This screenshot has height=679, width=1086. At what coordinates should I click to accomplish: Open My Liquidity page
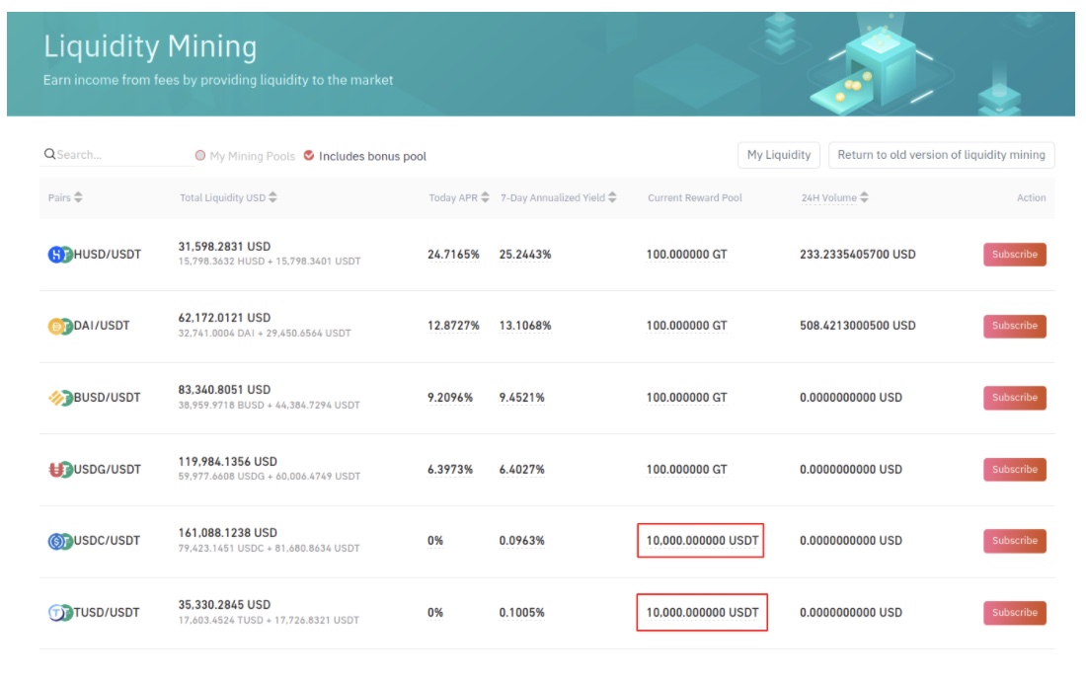(x=779, y=155)
